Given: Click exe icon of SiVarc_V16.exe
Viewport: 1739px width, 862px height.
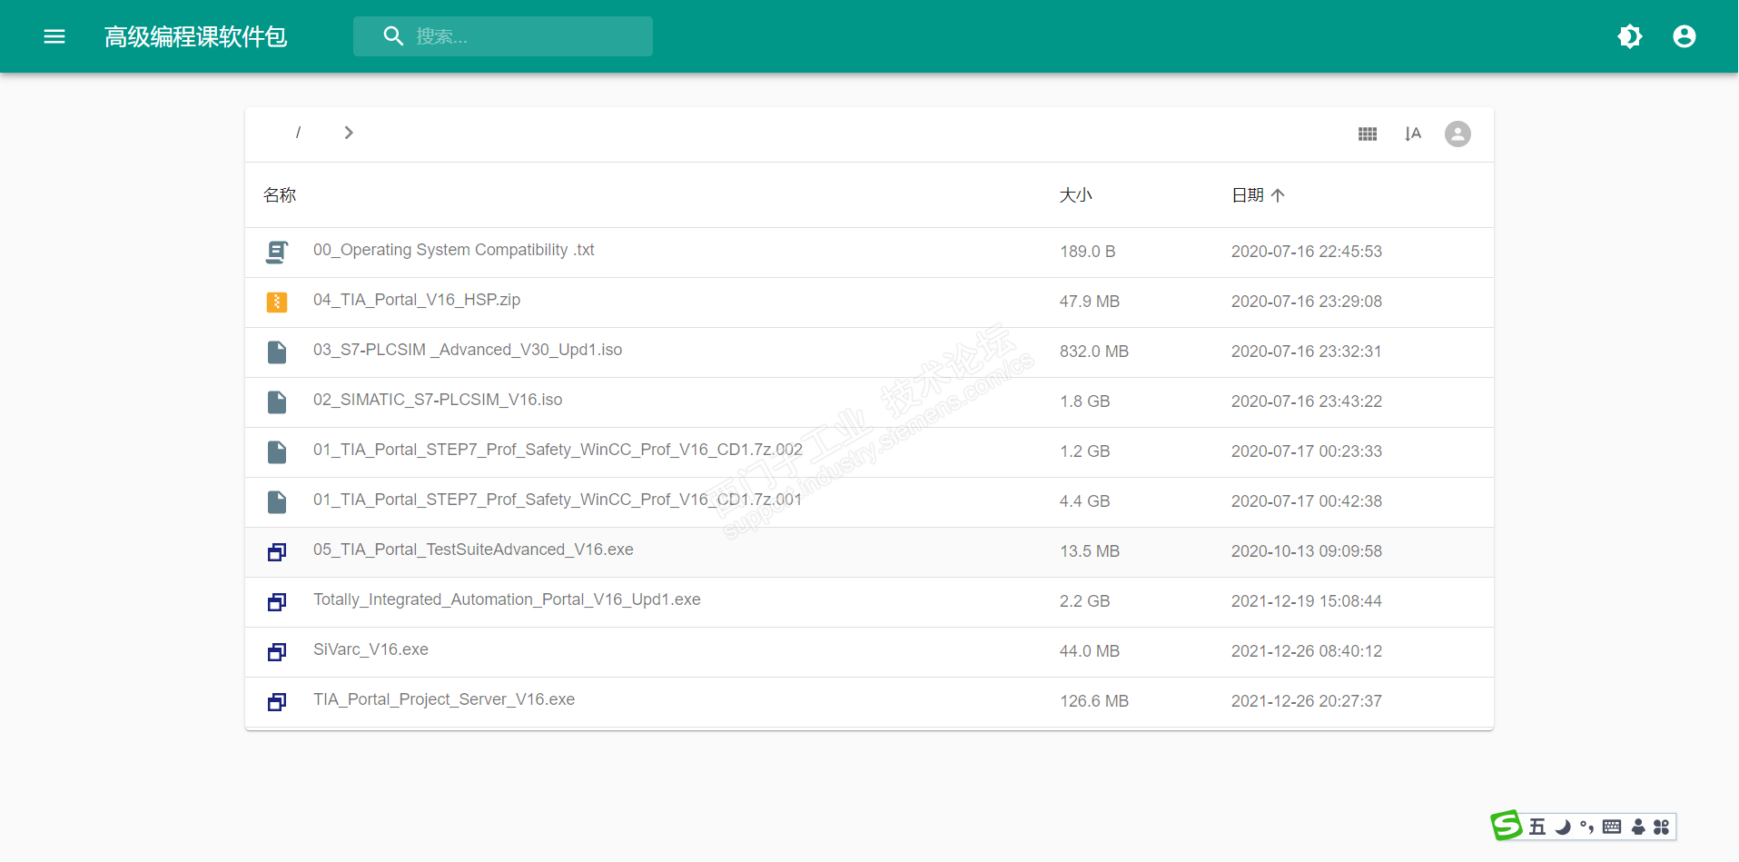Looking at the screenshot, I should coord(277,652).
